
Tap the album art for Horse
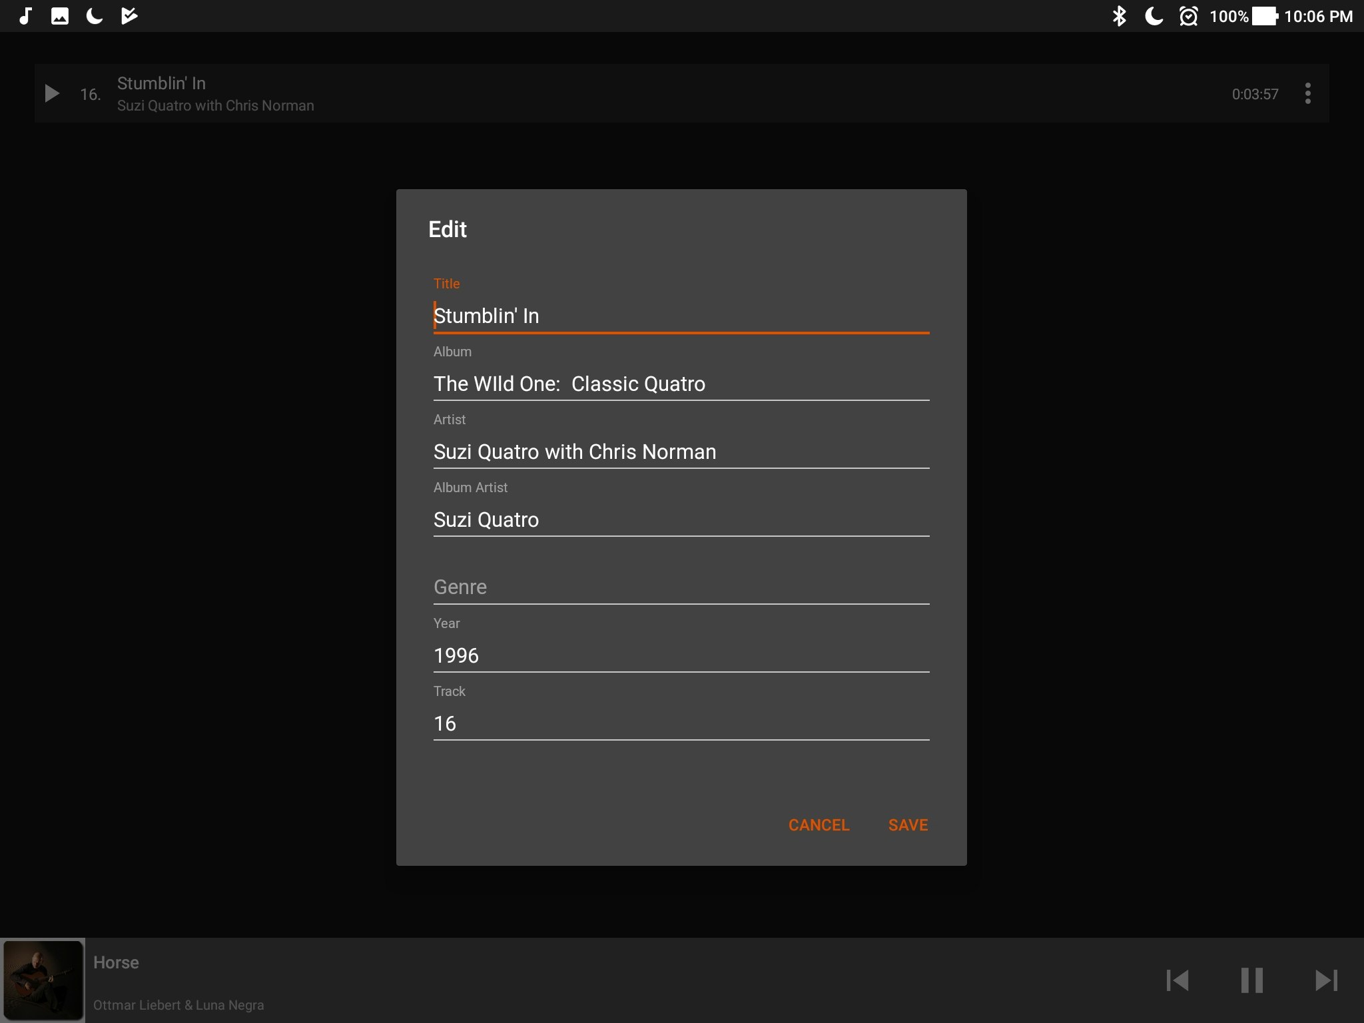click(42, 980)
